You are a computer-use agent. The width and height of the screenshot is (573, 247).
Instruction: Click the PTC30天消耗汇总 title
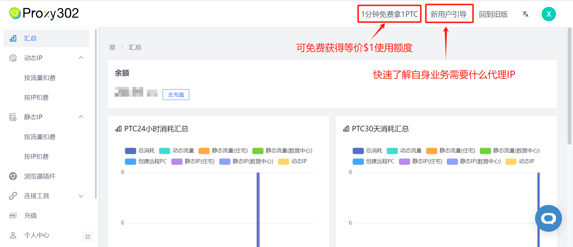(381, 129)
